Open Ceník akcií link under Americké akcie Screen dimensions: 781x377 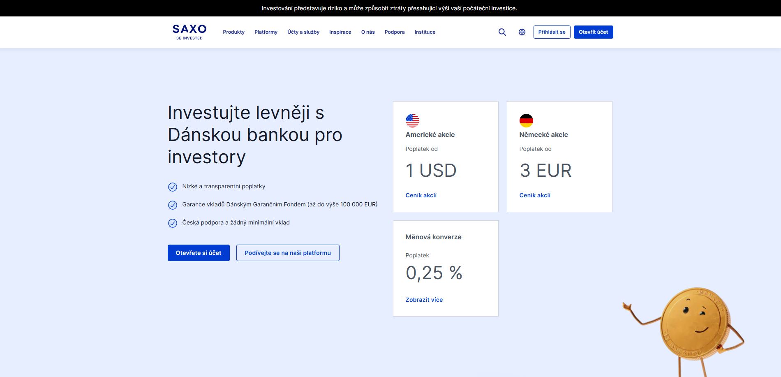coord(421,195)
